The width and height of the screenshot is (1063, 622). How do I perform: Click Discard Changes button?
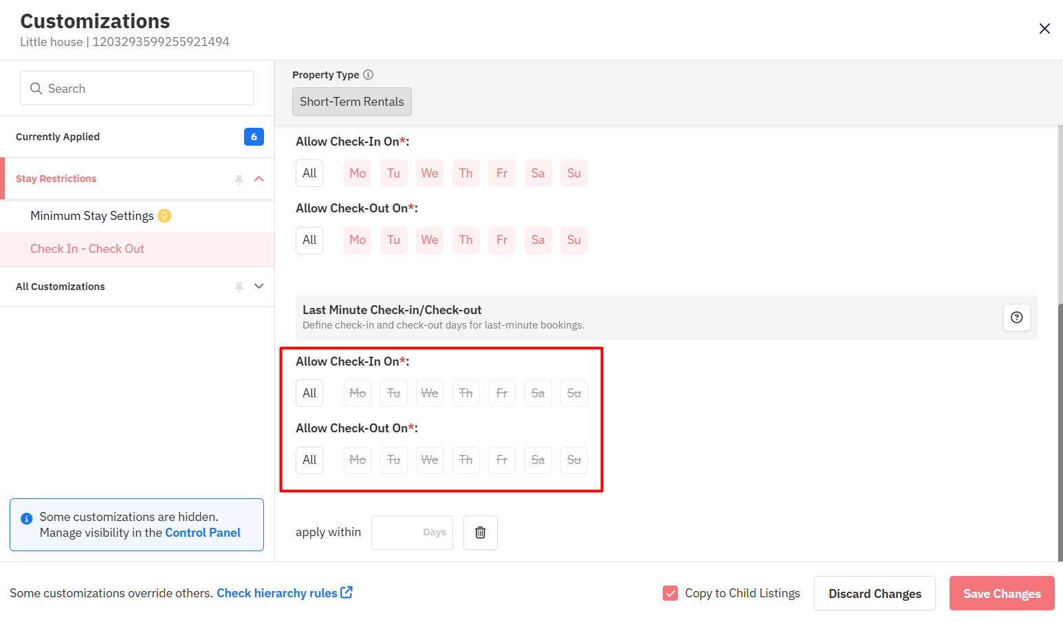point(875,593)
